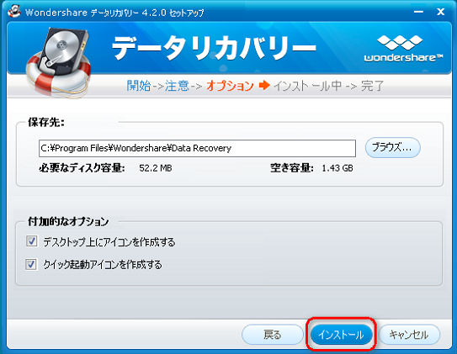Click the 52.2 MB required space value

point(156,168)
